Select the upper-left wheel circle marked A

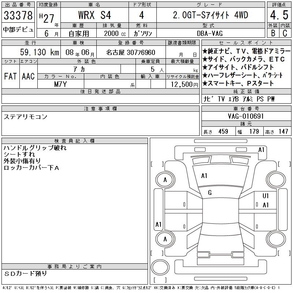165,180
